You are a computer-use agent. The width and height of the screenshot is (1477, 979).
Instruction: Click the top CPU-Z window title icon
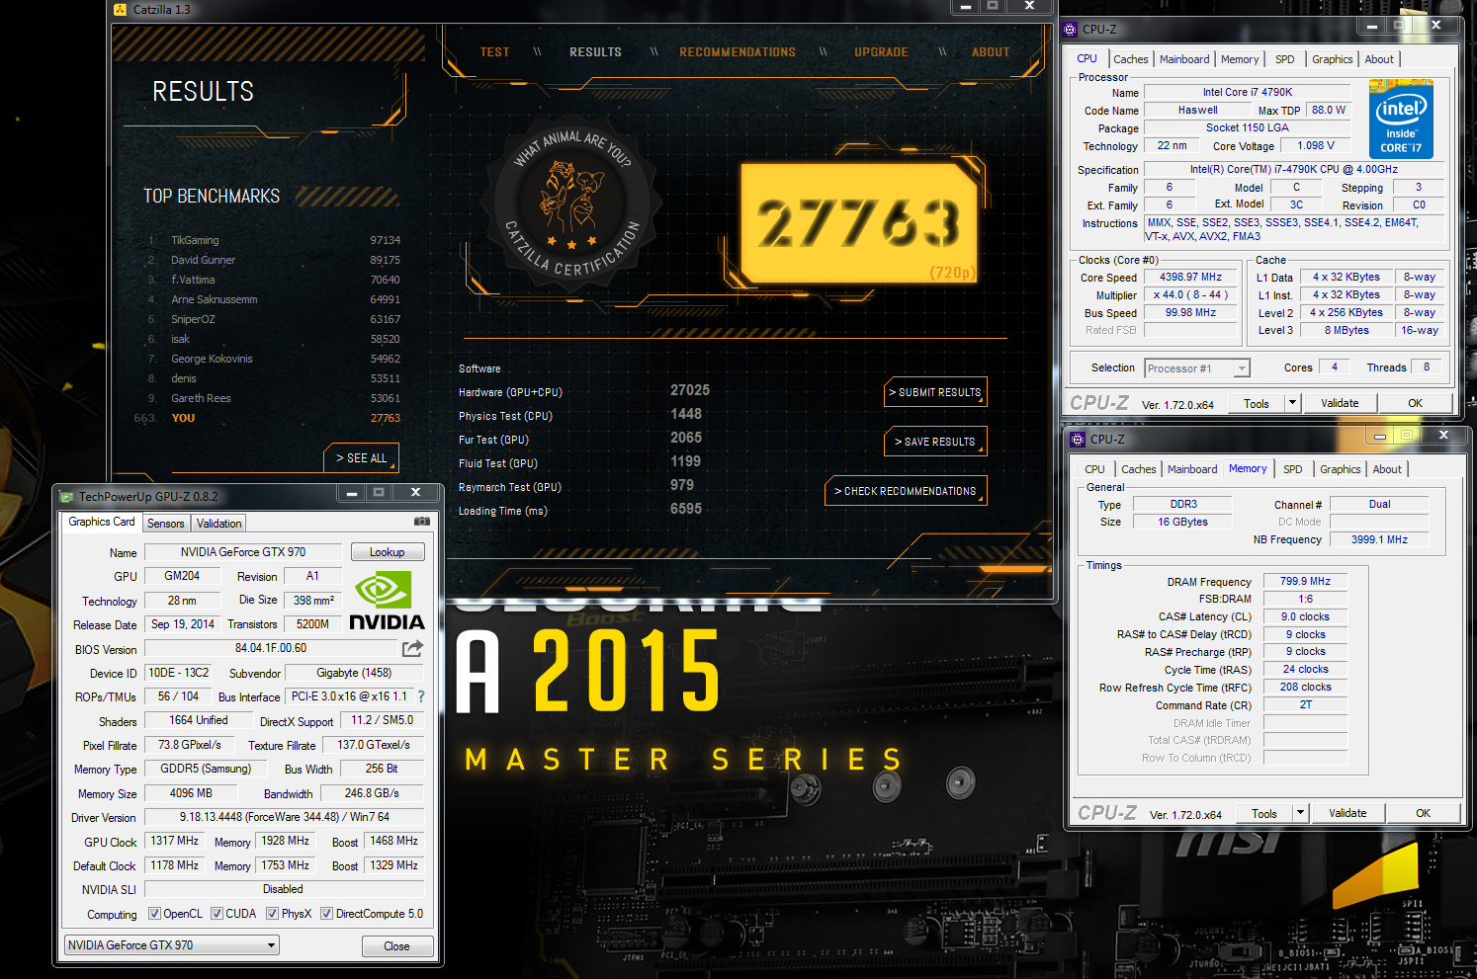pyautogui.click(x=1070, y=30)
